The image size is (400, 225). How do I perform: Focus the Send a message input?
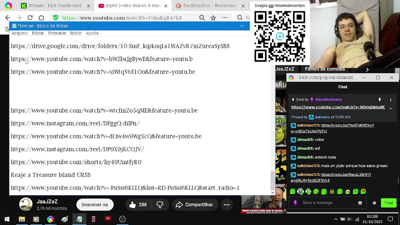[328, 203]
